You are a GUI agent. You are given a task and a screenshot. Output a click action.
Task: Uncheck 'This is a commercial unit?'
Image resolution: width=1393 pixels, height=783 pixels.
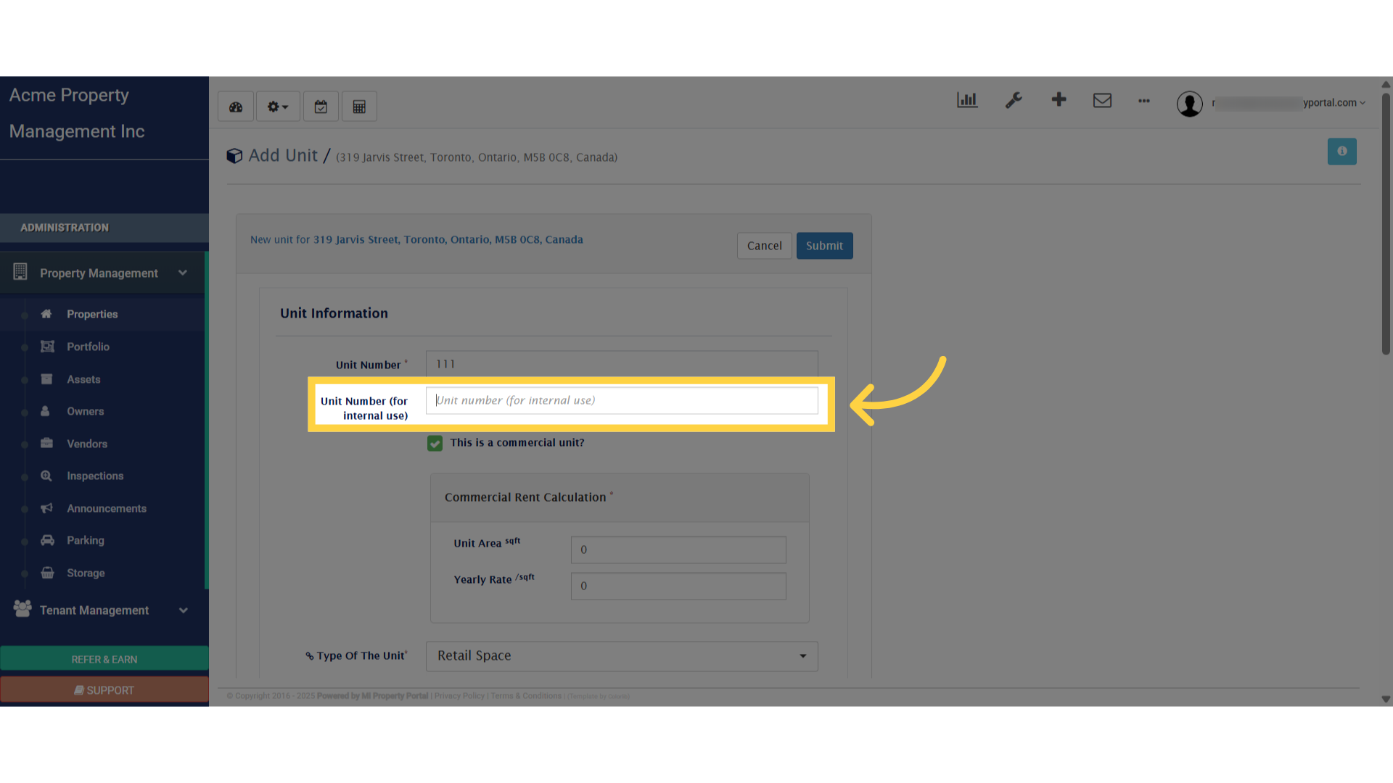click(x=435, y=443)
